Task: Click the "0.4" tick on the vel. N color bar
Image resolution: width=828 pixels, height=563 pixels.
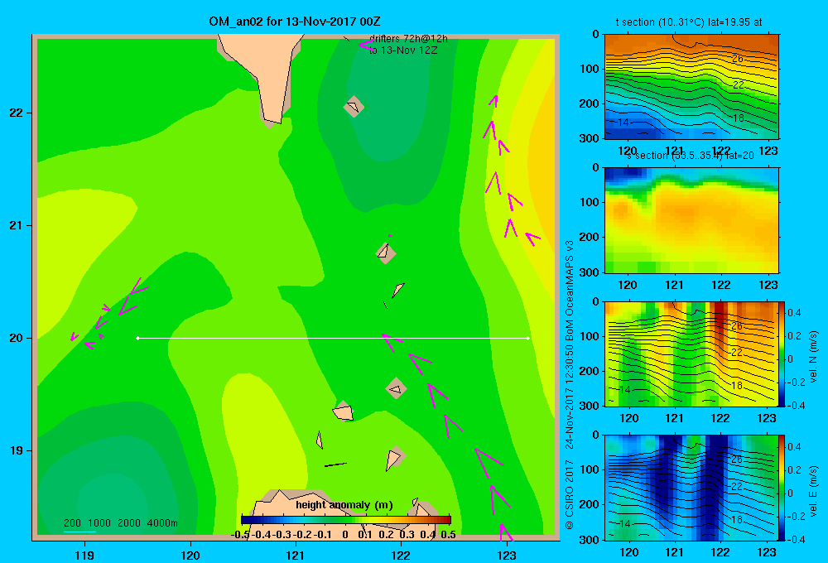Action: [x=794, y=313]
